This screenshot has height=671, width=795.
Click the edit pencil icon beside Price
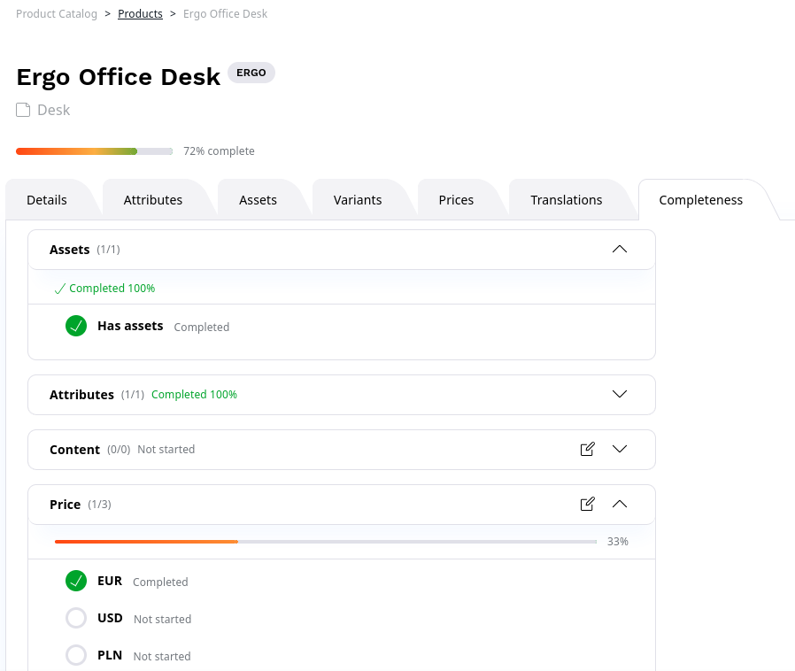coord(587,503)
